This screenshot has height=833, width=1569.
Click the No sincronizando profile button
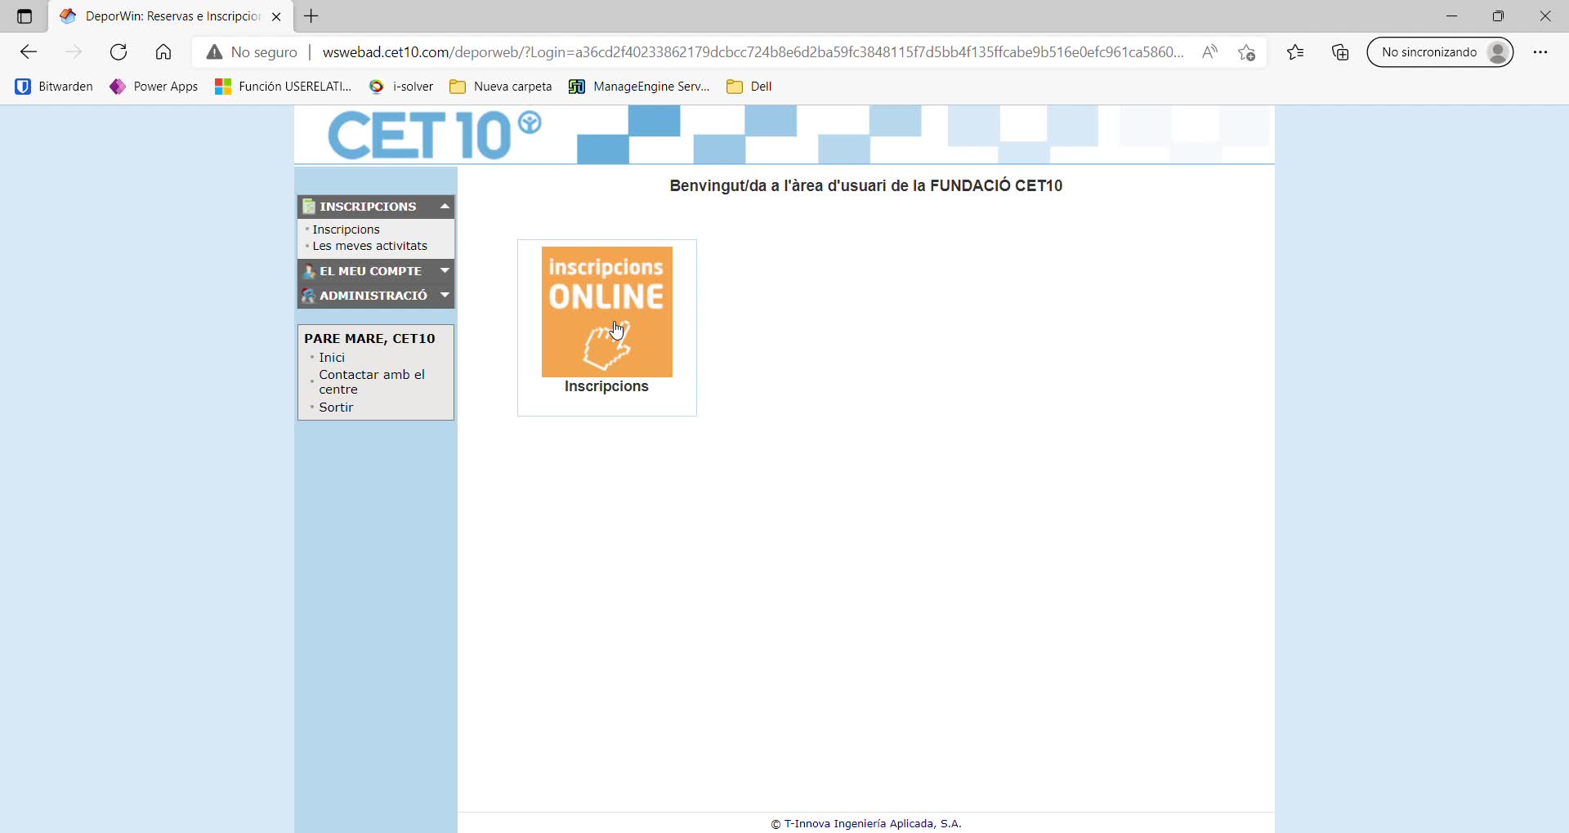(x=1440, y=52)
